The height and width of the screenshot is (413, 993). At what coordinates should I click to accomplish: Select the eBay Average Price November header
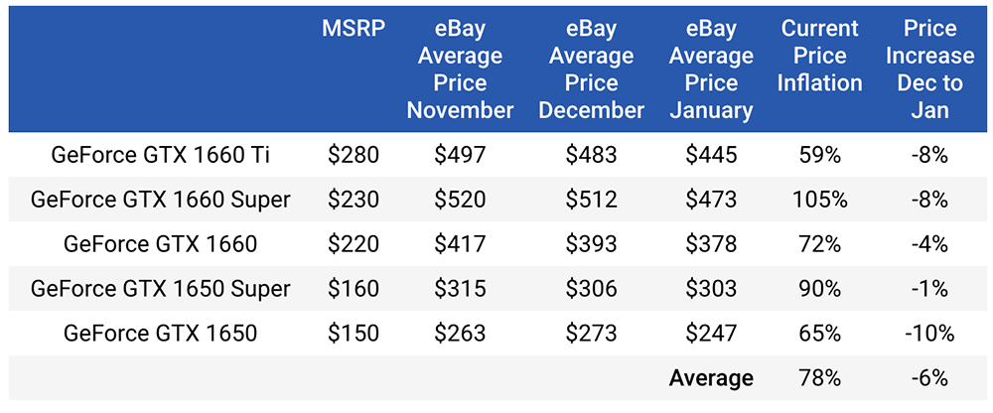coord(460,69)
